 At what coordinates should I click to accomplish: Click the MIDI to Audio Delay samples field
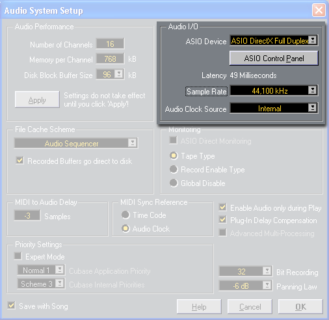point(27,215)
